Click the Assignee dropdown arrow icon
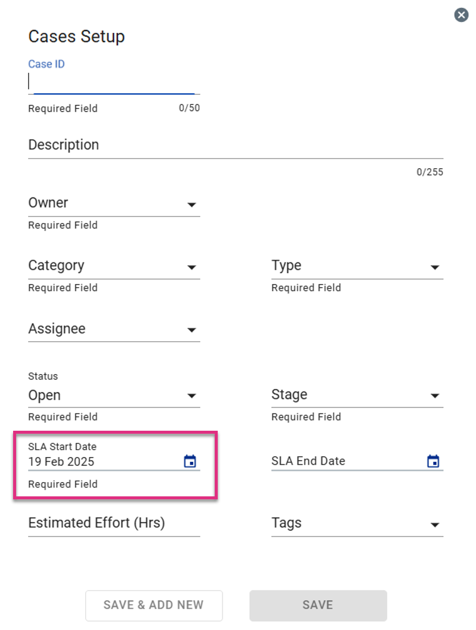This screenshot has height=630, width=476. coord(191,331)
